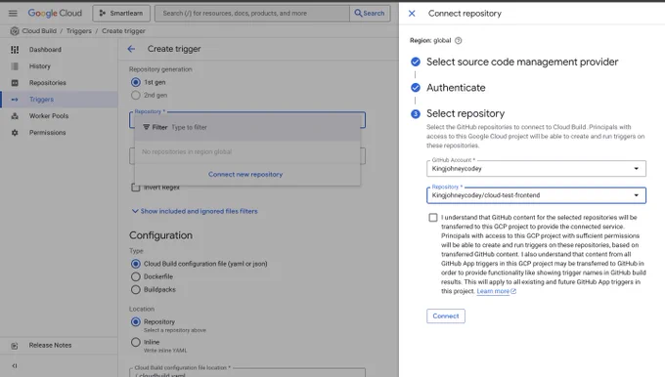665x377 pixels.
Task: Open the GitHub Account dropdown
Action: click(536, 169)
